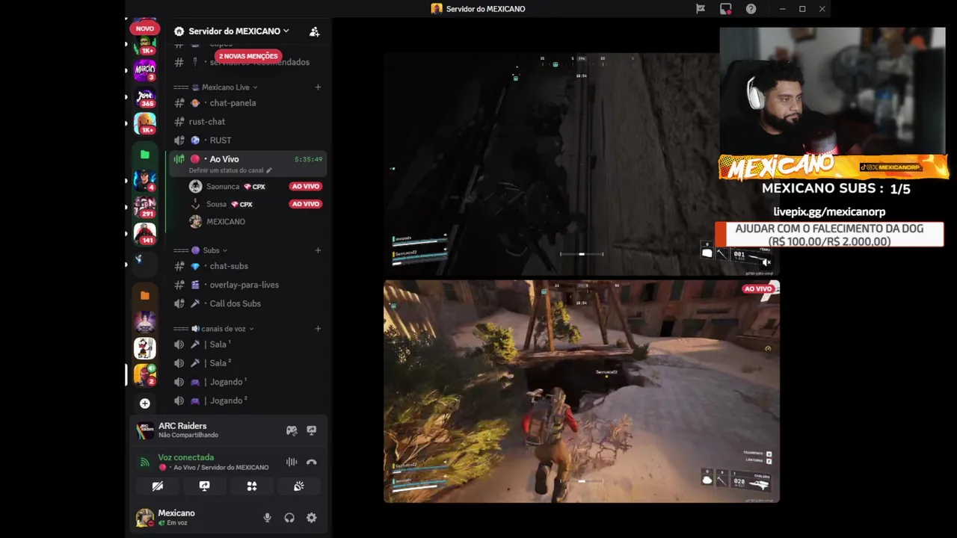Open the green server folder
The image size is (957, 538).
(145, 155)
